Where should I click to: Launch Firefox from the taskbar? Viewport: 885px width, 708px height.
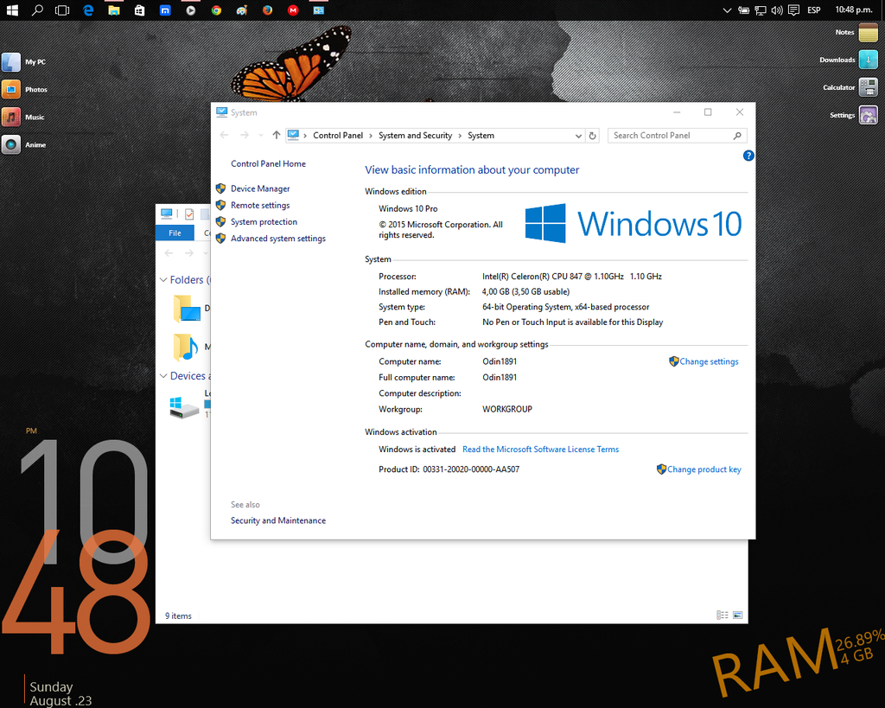tap(268, 10)
